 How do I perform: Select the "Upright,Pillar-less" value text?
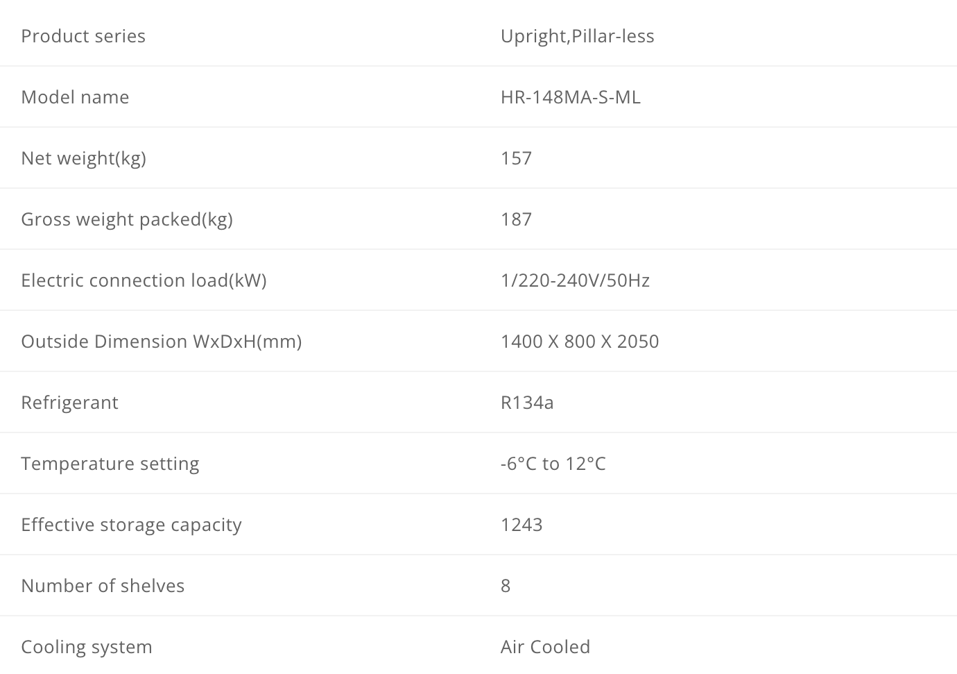[x=577, y=36]
